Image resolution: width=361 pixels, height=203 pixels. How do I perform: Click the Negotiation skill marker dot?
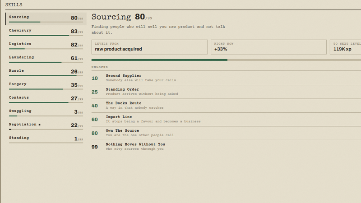tap(40, 125)
